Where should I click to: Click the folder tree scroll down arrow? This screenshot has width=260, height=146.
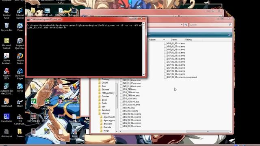pyautogui.click(x=117, y=131)
